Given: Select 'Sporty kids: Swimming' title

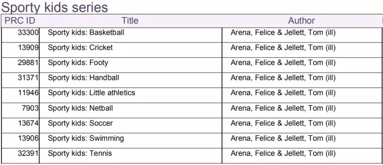Looking at the screenshot, I should [86, 138].
